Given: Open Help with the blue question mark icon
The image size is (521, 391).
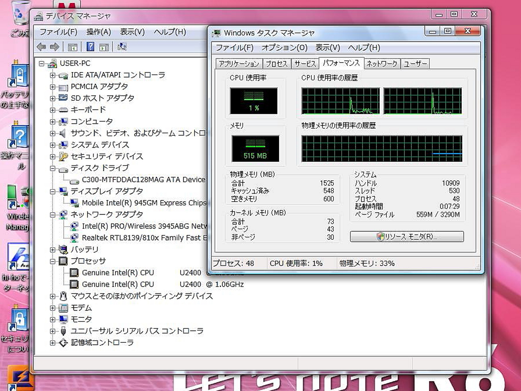Looking at the screenshot, I should point(90,46).
